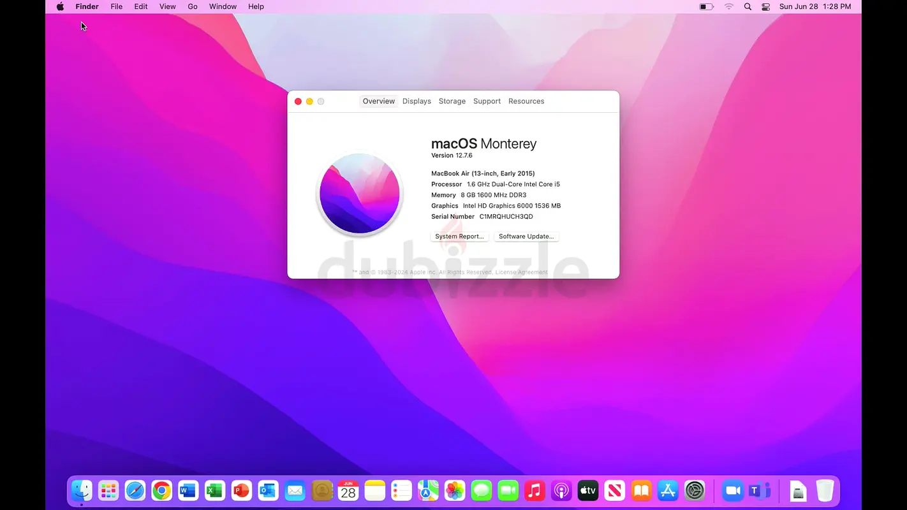
Task: Click the battery status icon
Action: tap(706, 6)
